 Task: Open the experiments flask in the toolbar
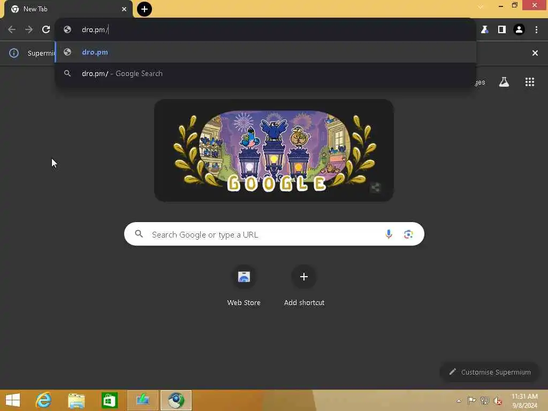[484, 30]
